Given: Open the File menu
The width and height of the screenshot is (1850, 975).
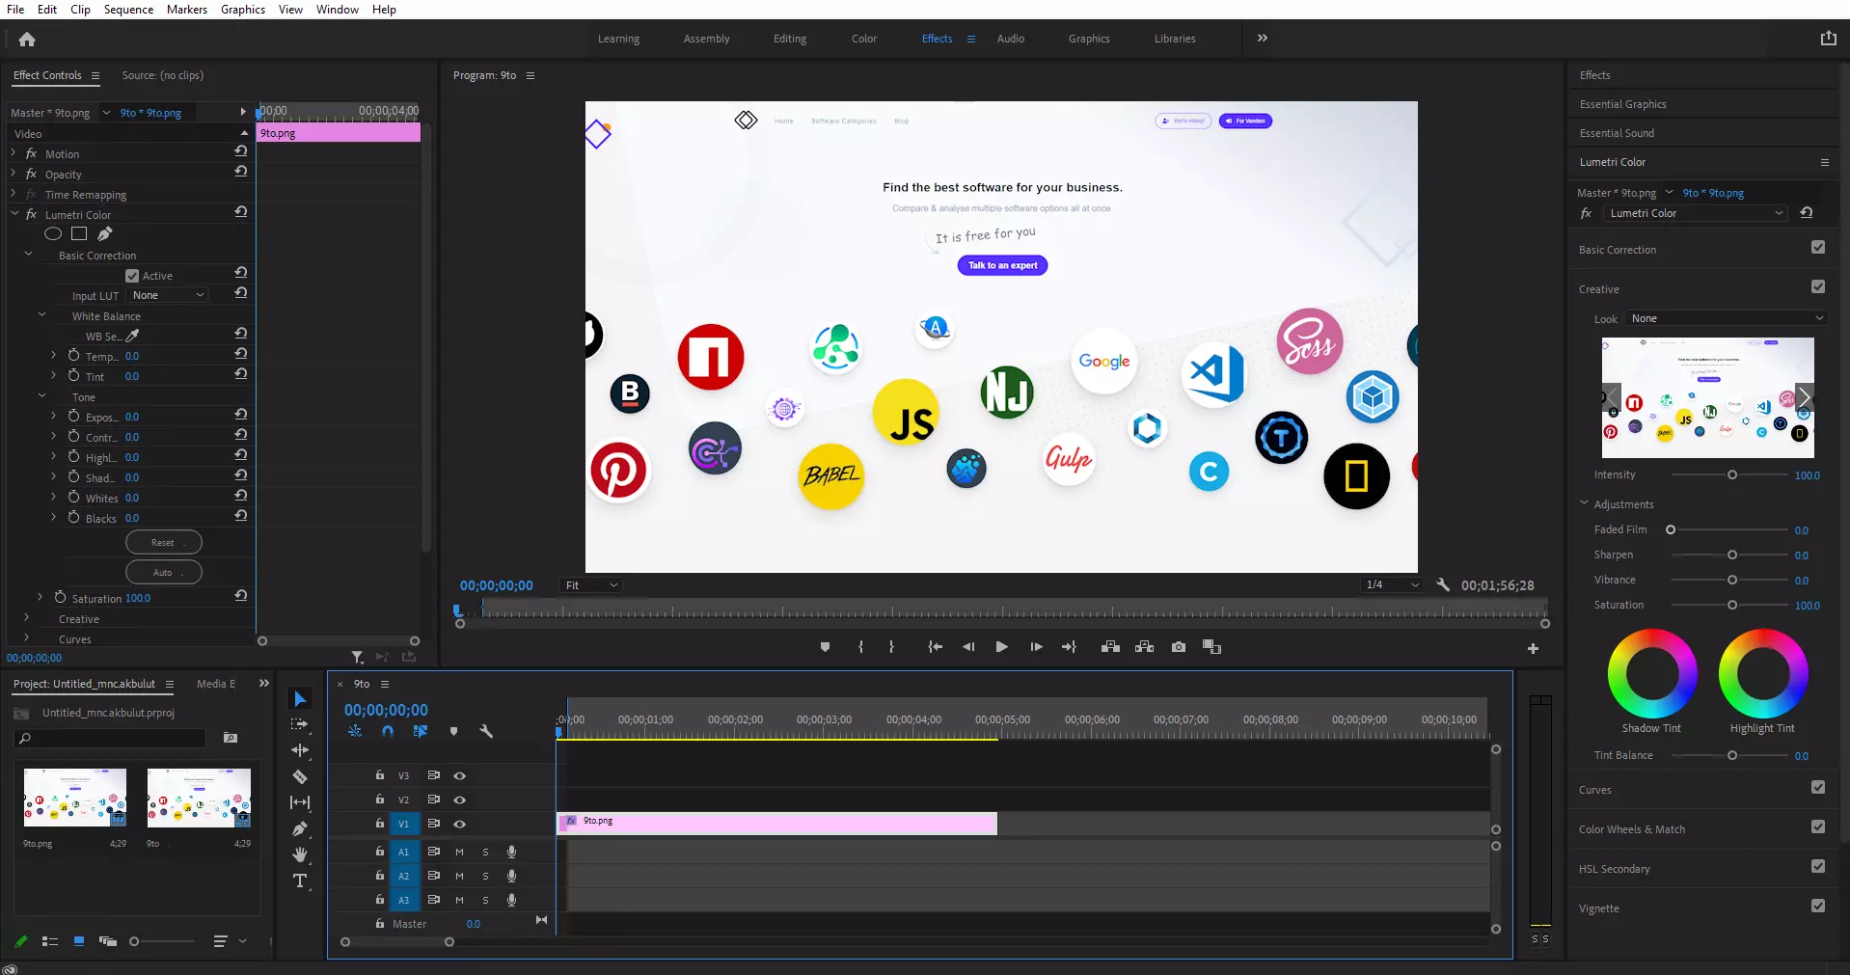Looking at the screenshot, I should tap(15, 9).
